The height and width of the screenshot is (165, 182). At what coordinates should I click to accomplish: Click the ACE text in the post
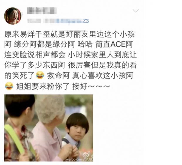pos(118,44)
